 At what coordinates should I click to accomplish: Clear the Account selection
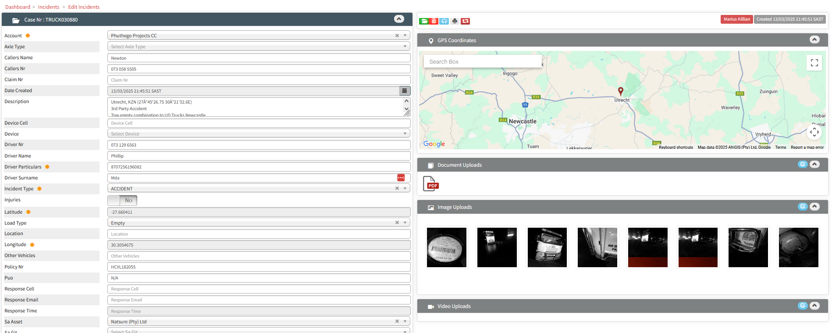[x=397, y=36]
